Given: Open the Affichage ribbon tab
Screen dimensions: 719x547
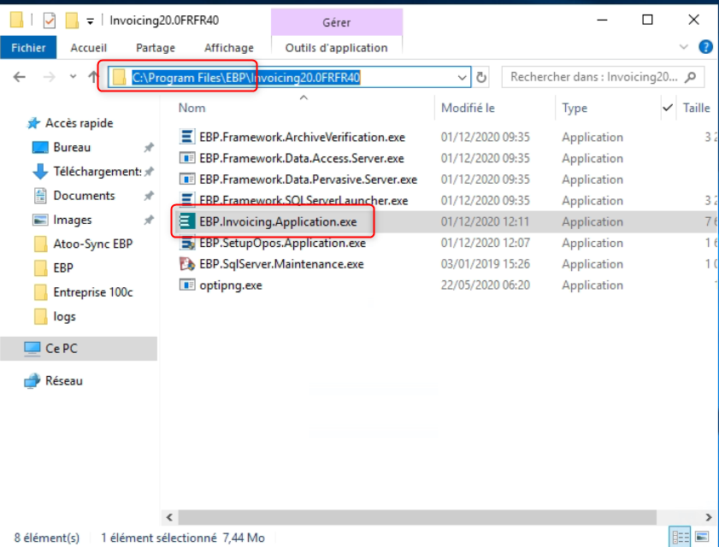Looking at the screenshot, I should click(x=229, y=48).
